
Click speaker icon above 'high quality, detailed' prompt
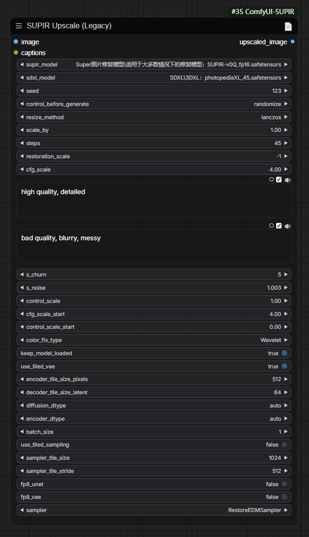287,179
